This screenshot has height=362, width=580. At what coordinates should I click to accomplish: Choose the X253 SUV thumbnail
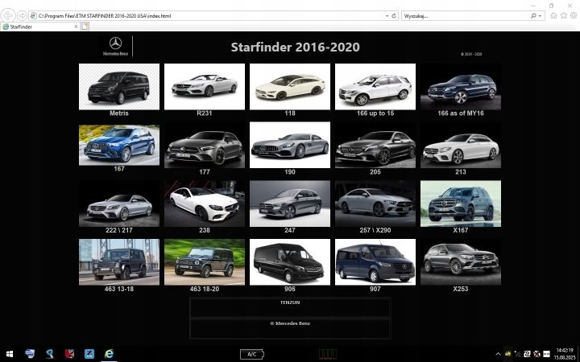(461, 262)
